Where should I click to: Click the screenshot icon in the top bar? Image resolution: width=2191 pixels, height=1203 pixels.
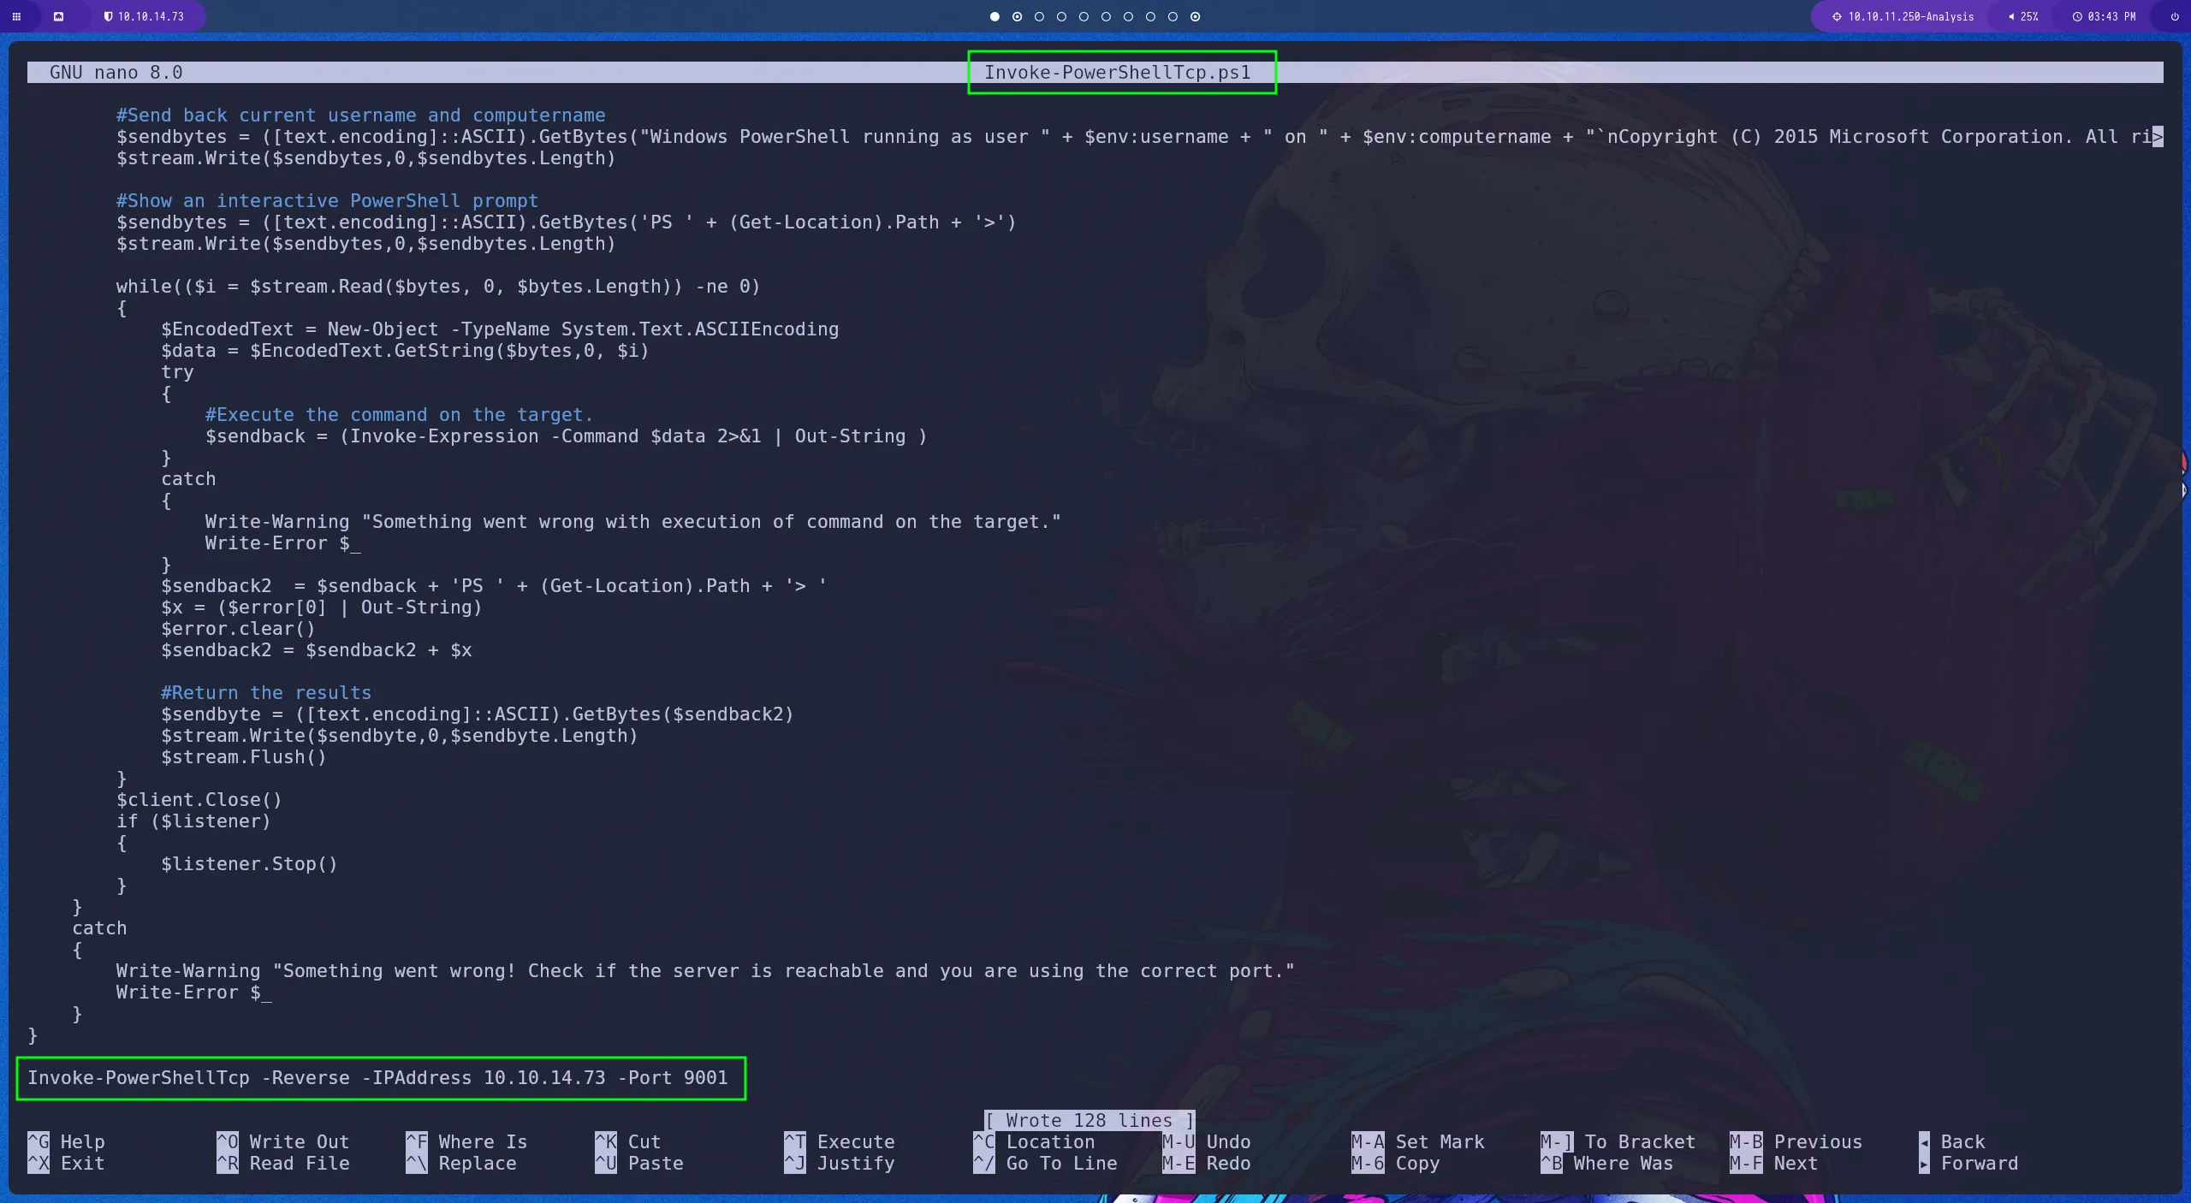pos(58,16)
